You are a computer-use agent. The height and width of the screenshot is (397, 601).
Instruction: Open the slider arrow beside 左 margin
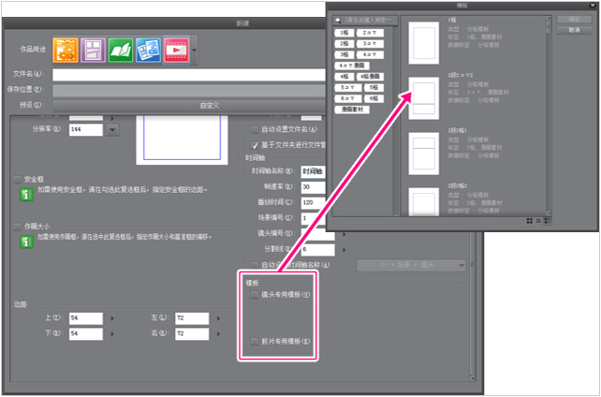click(x=218, y=318)
